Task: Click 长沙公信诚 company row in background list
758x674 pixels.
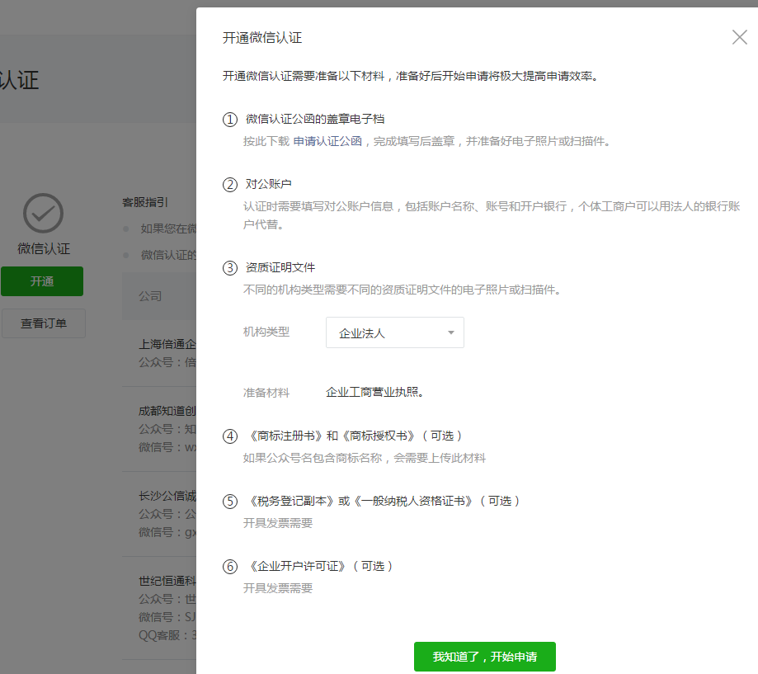Action: 159,514
